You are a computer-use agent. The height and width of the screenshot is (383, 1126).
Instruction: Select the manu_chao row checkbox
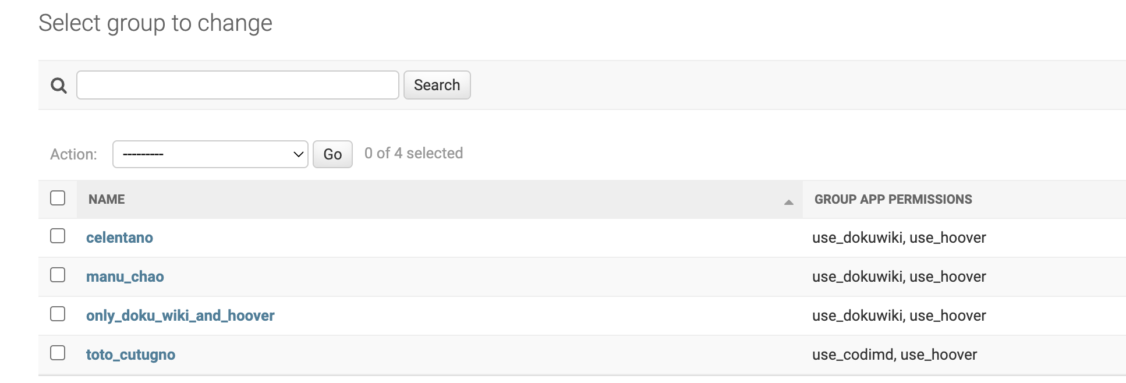pyautogui.click(x=58, y=275)
